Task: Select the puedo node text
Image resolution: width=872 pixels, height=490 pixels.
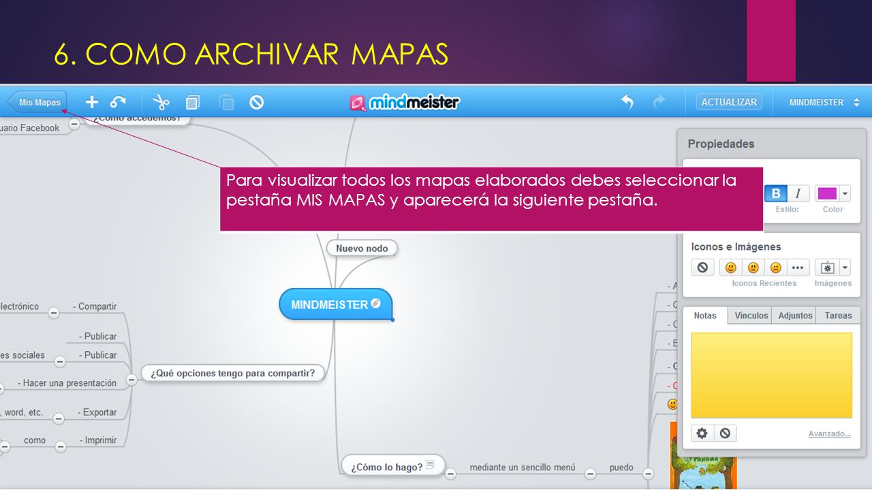Action: tap(621, 468)
